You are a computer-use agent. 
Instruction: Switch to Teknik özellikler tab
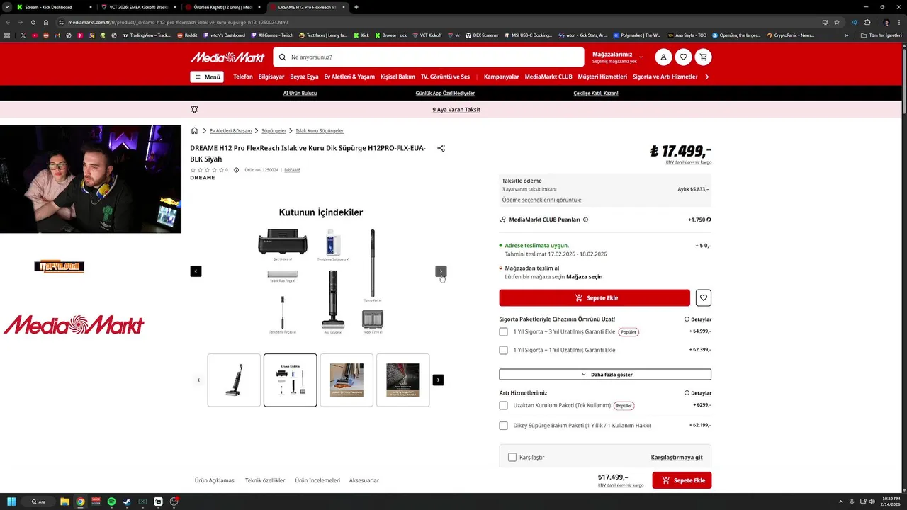click(x=265, y=480)
